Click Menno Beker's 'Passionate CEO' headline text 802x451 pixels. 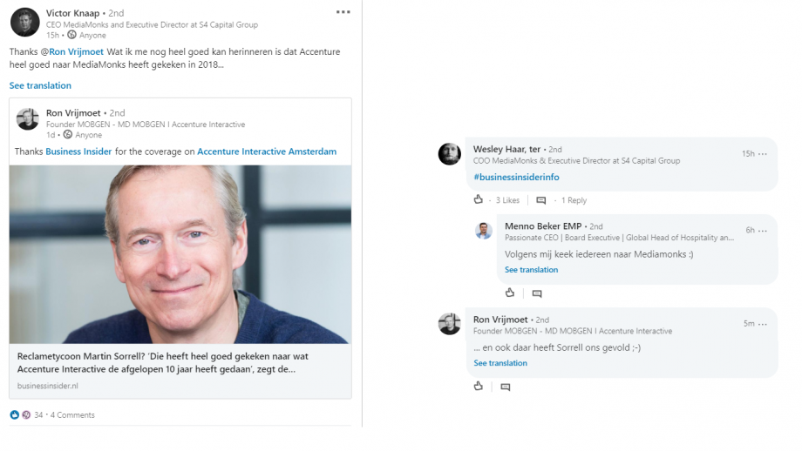[x=619, y=238]
